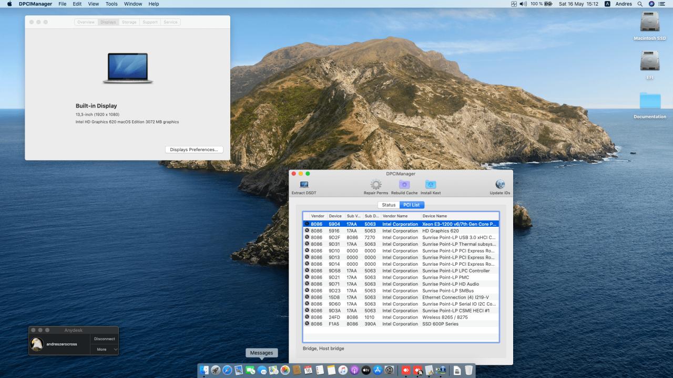Expand the More dropdown in Anydesk

pyautogui.click(x=105, y=349)
